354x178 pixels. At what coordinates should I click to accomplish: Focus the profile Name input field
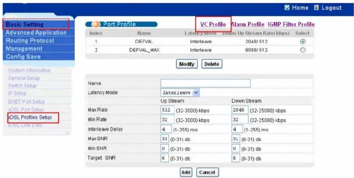[205, 83]
